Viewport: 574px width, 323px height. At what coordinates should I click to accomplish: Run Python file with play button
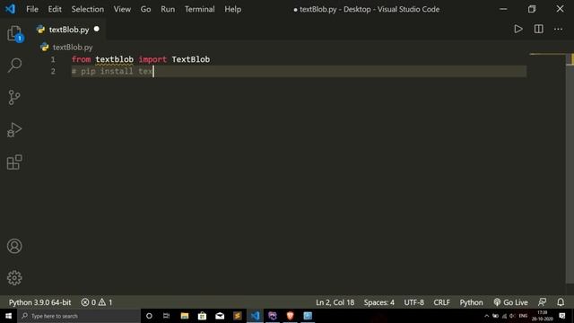pos(518,29)
